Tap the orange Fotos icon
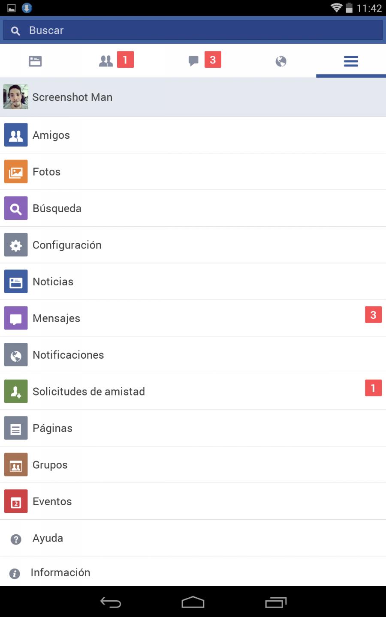 coord(16,171)
